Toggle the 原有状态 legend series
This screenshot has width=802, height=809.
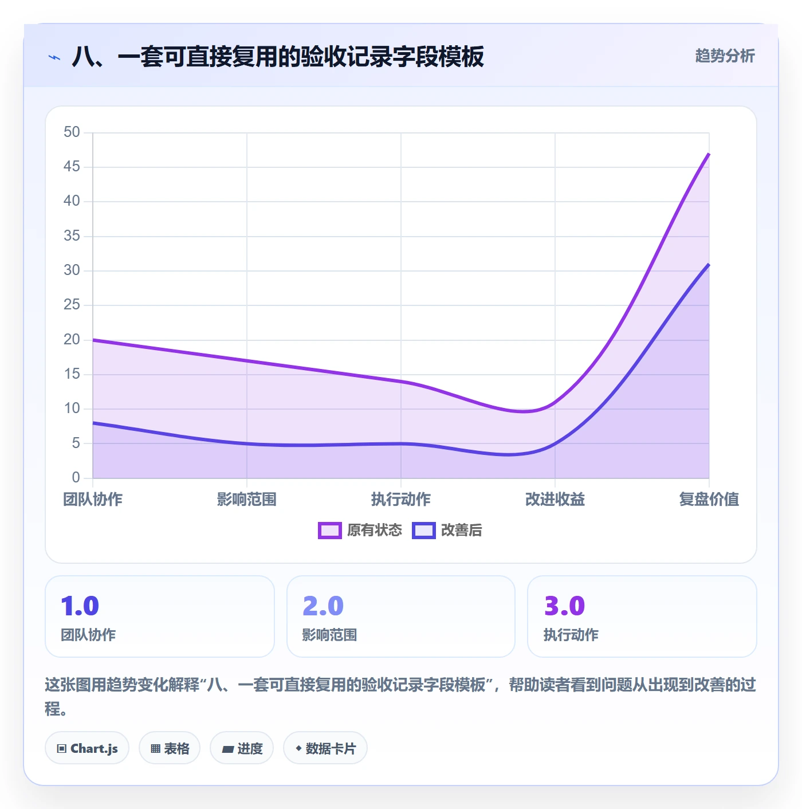point(360,530)
